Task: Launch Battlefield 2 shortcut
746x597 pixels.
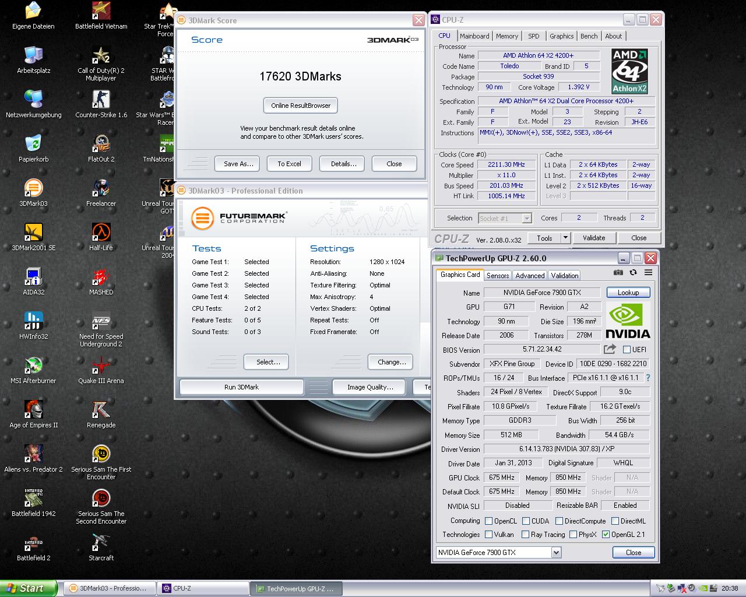Action: [34, 548]
